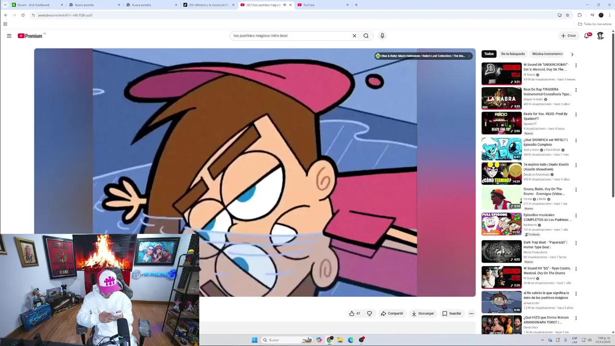
Task: Switch to first Nueva pestaña tab
Action: pyautogui.click(x=94, y=5)
